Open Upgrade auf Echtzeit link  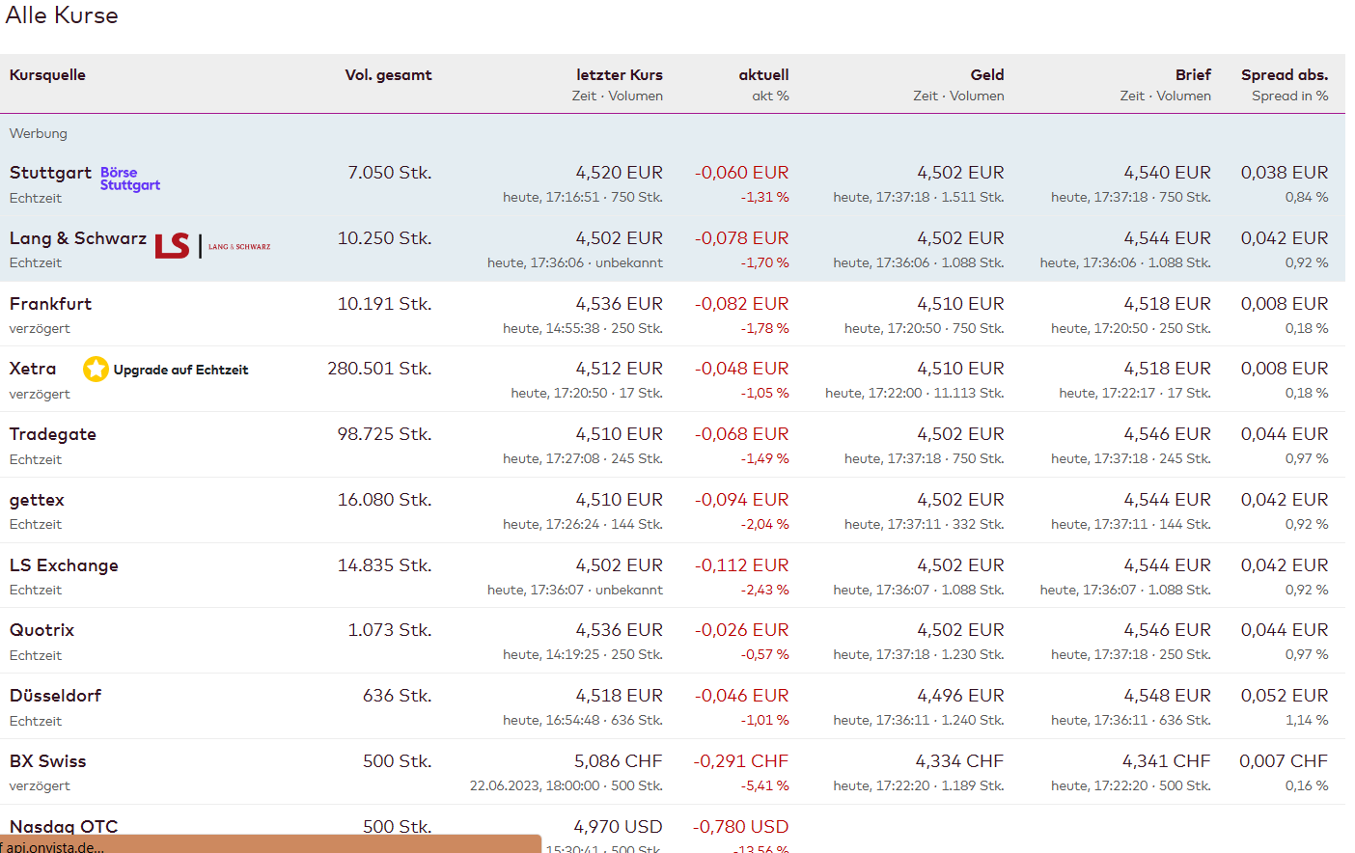coord(180,370)
